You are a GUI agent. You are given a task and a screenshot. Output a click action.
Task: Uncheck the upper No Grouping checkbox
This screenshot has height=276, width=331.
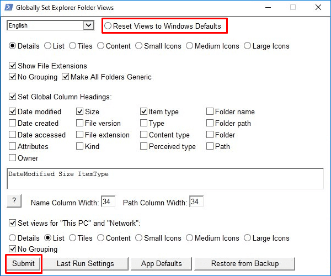coord(13,77)
